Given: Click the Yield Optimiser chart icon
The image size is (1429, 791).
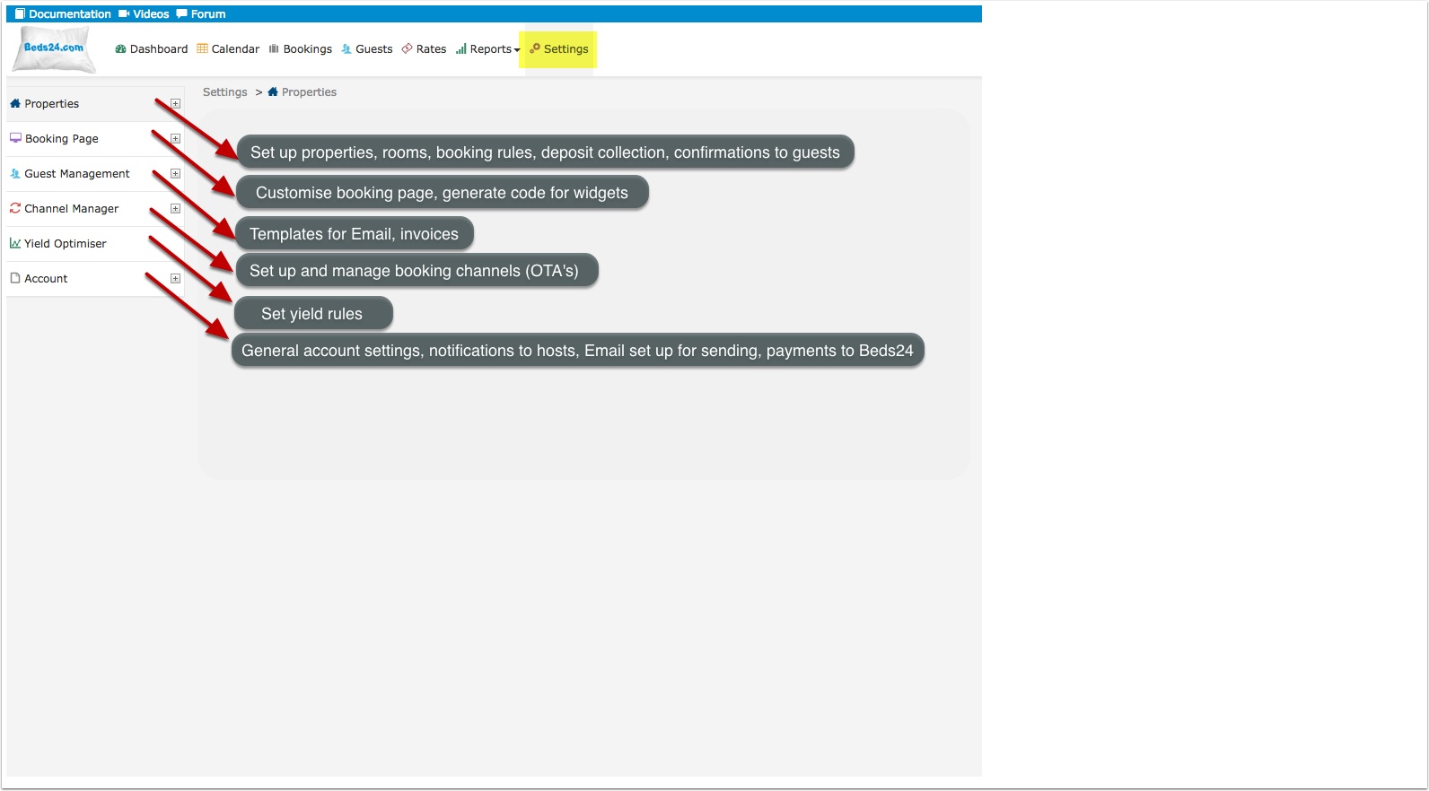Looking at the screenshot, I should point(15,243).
